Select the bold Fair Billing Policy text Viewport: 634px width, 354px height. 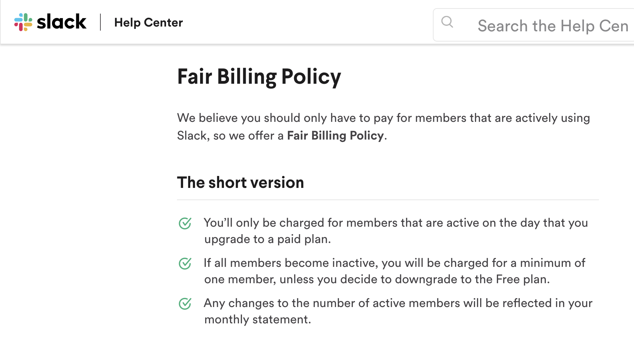[x=335, y=135]
